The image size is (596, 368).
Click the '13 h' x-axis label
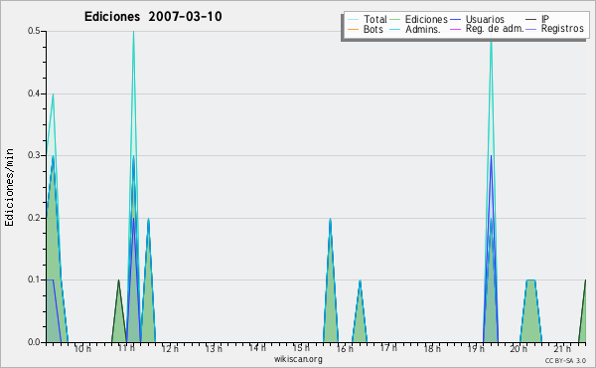[214, 348]
